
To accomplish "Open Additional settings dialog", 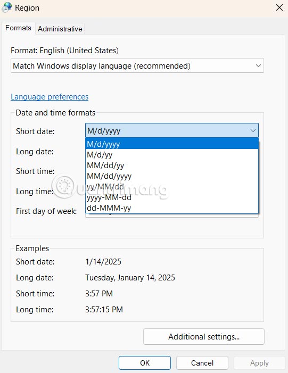I will [204, 337].
